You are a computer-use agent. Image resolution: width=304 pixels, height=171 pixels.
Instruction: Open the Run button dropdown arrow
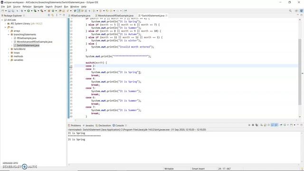pyautogui.click(x=32, y=11)
